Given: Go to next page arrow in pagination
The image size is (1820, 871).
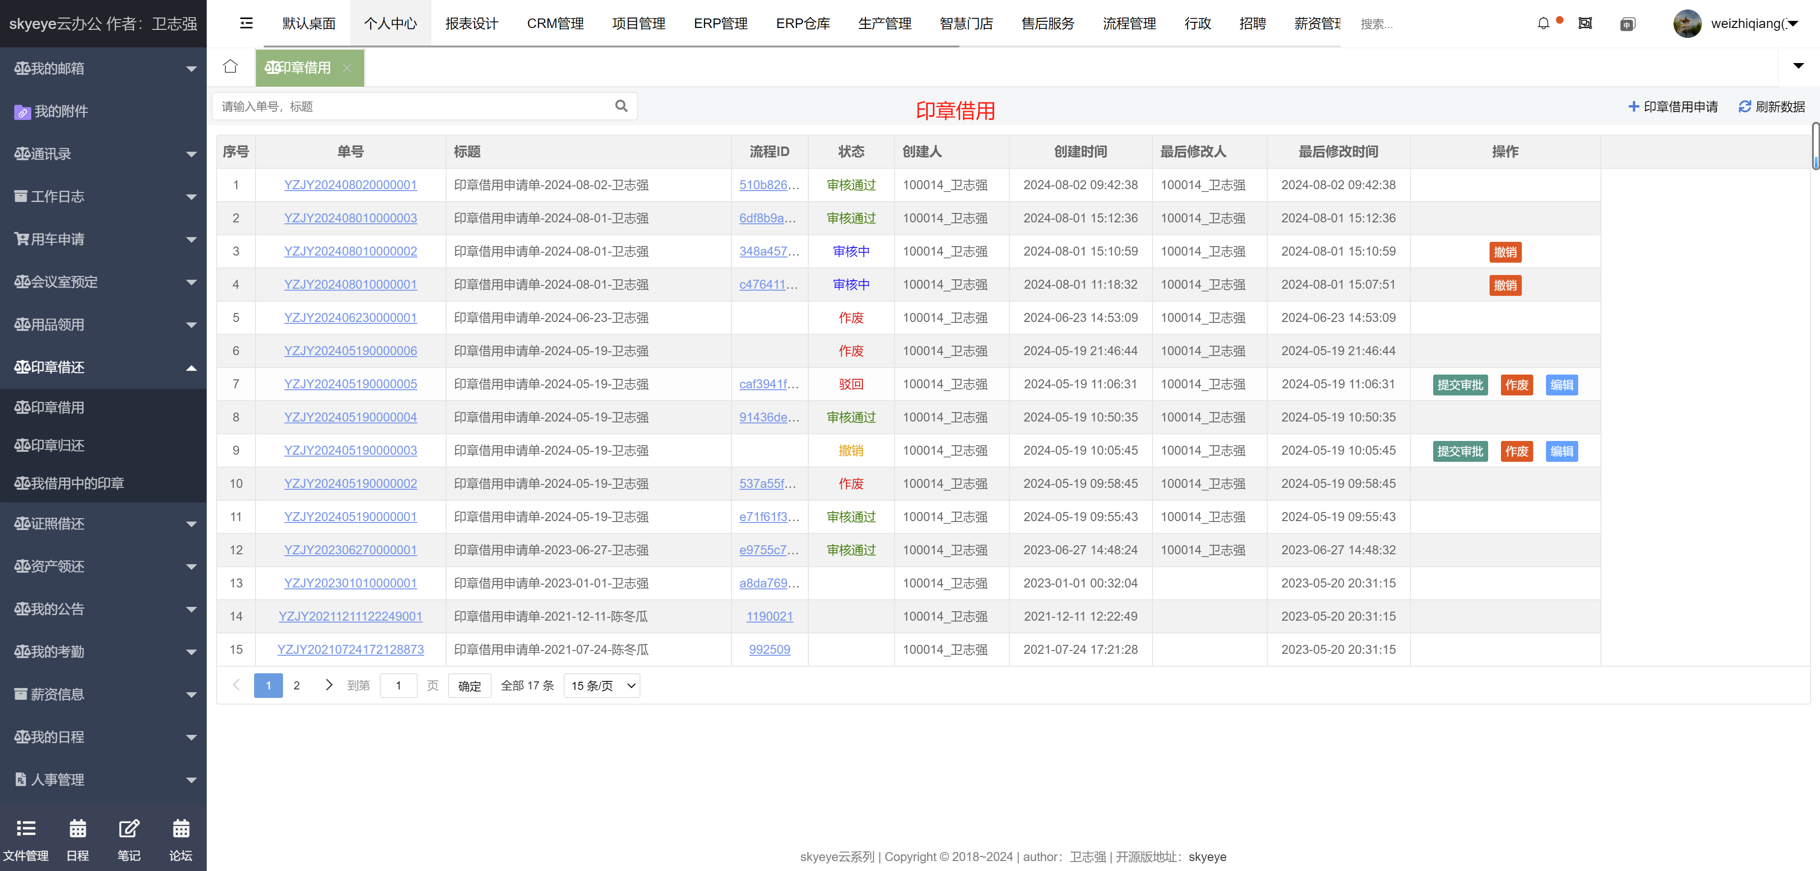Looking at the screenshot, I should click(329, 685).
